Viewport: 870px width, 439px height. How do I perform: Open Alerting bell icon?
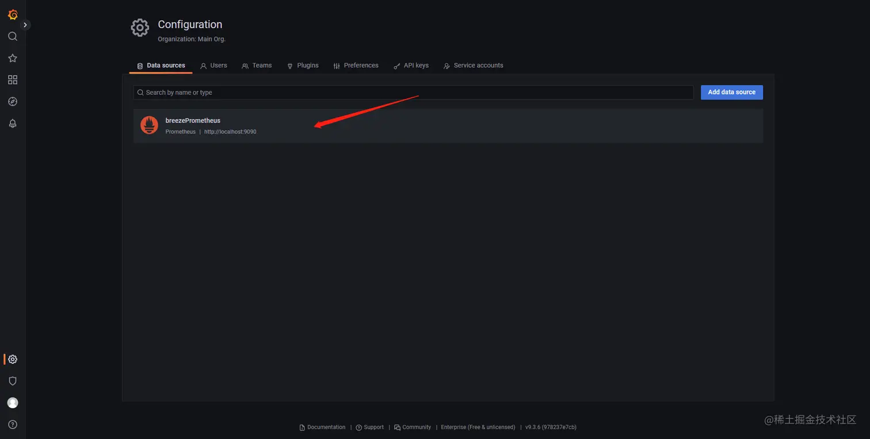click(x=13, y=124)
